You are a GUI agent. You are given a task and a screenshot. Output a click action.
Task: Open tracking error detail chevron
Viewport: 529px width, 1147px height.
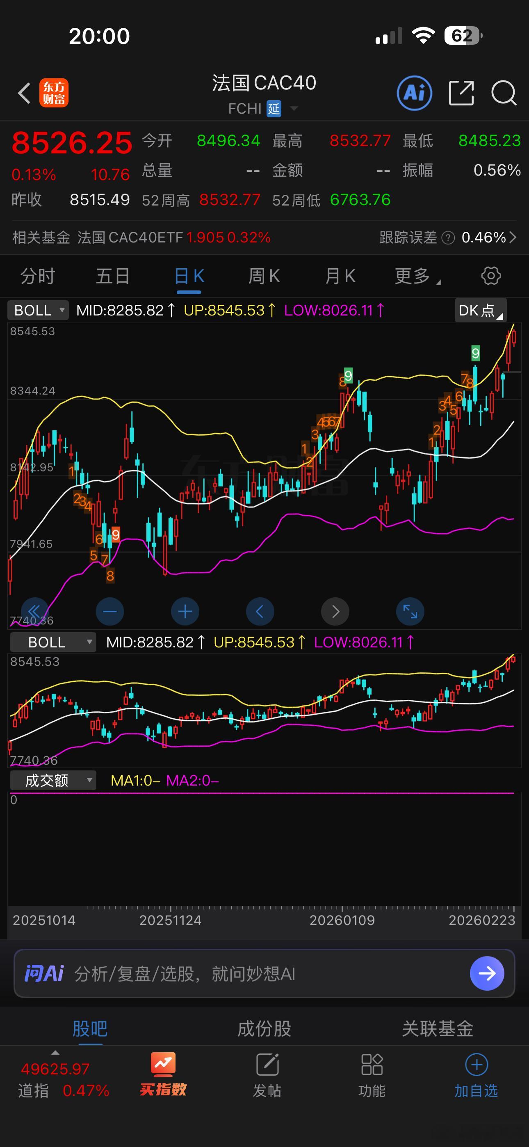click(513, 238)
